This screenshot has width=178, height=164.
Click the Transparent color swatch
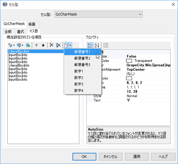click(129, 61)
